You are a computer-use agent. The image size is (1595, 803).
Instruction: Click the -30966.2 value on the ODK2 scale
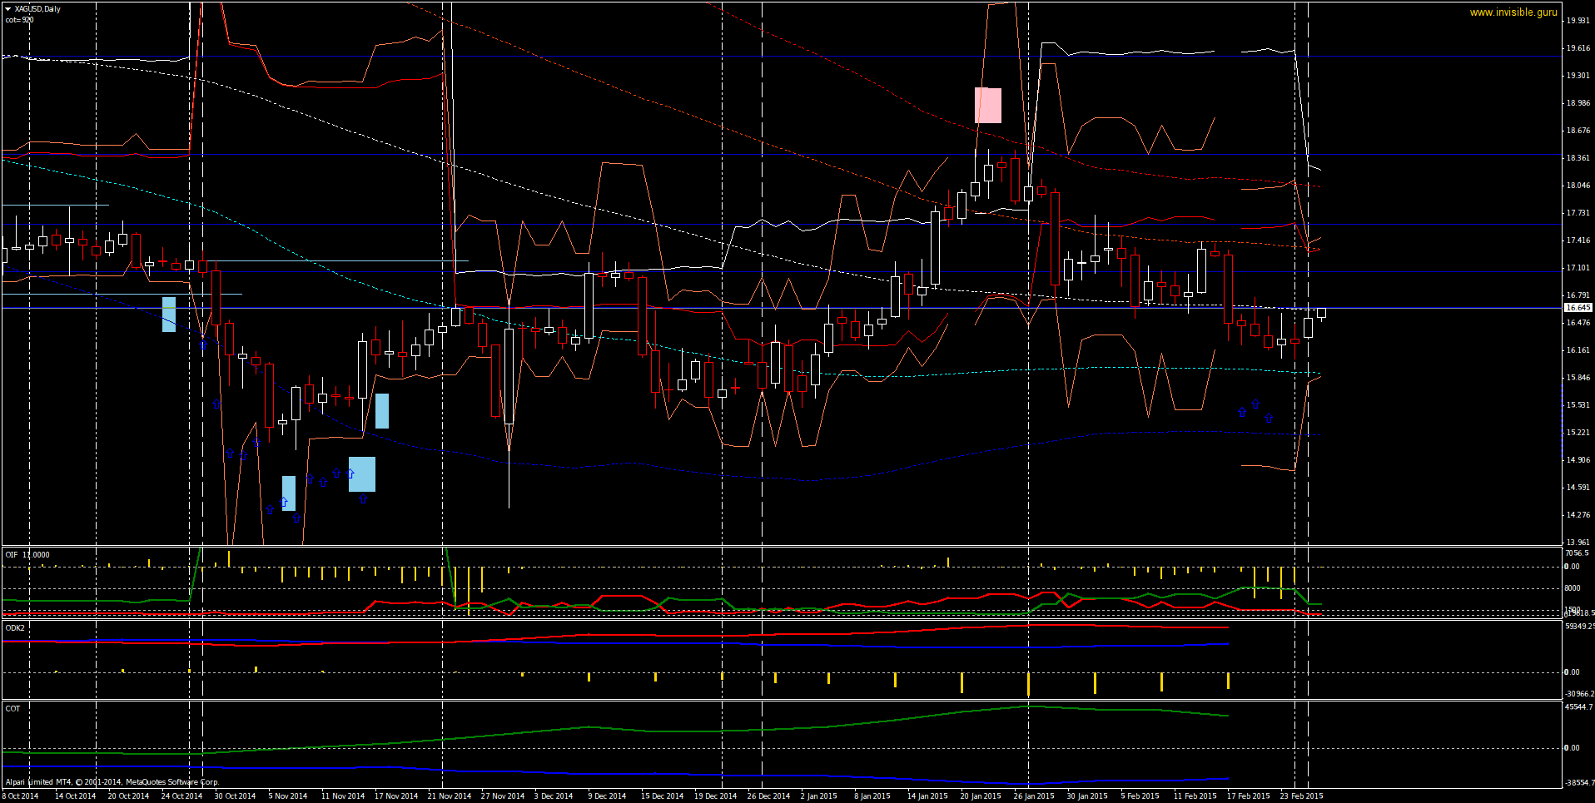click(x=1579, y=694)
